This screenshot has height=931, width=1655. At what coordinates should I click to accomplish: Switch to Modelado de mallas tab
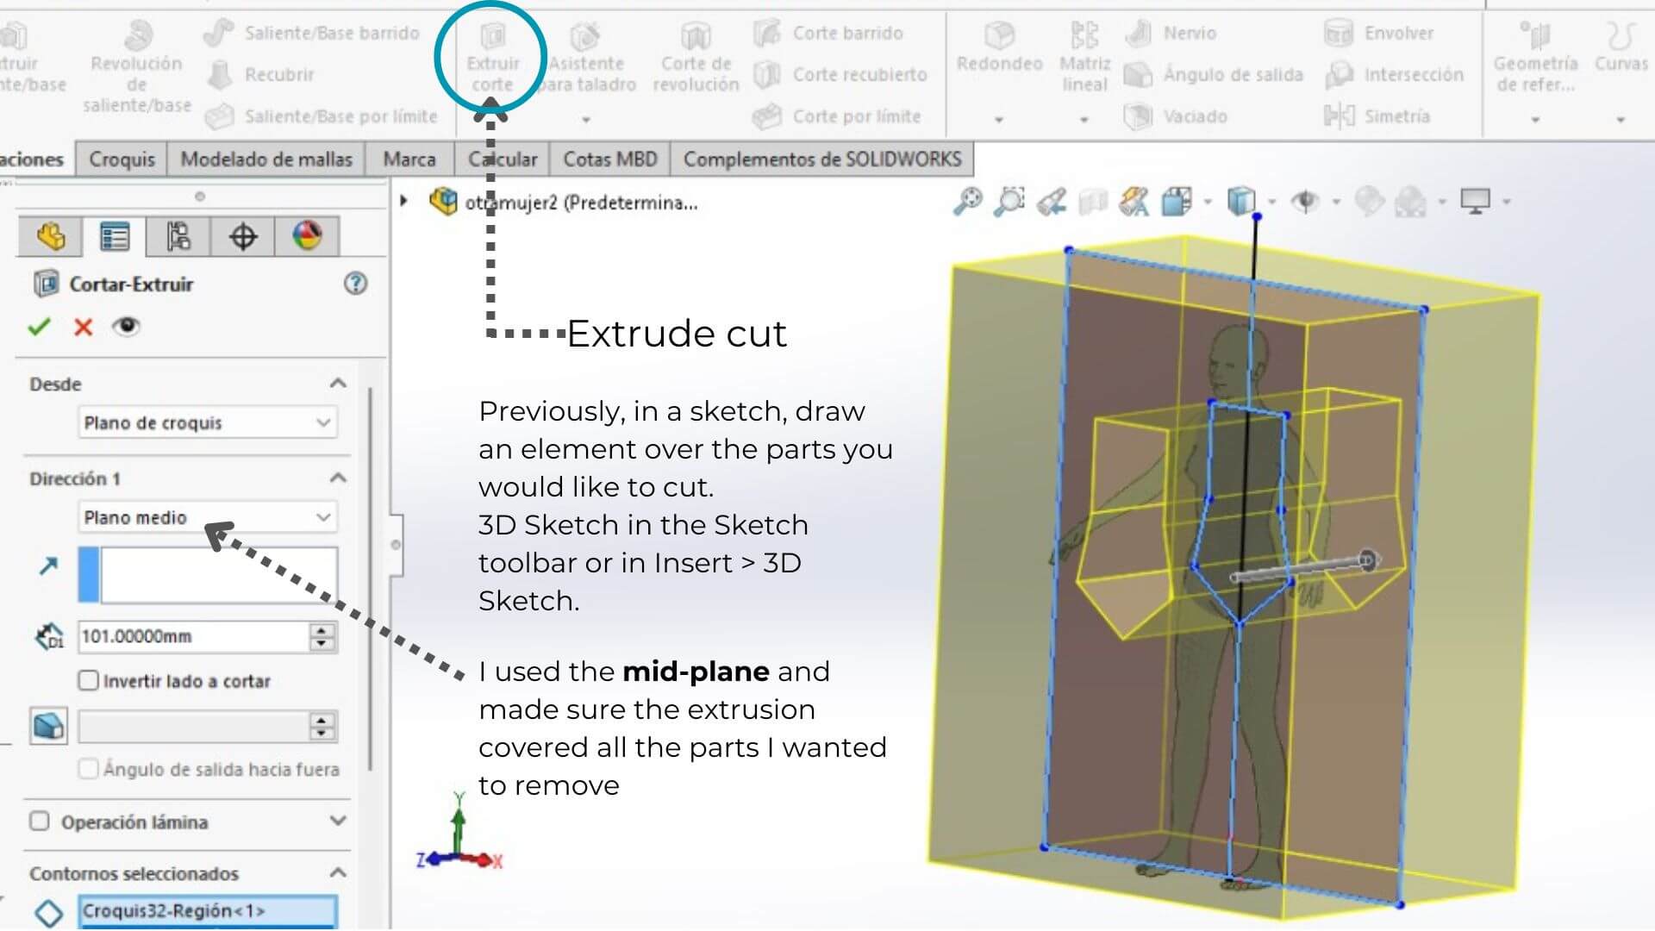pyautogui.click(x=266, y=159)
